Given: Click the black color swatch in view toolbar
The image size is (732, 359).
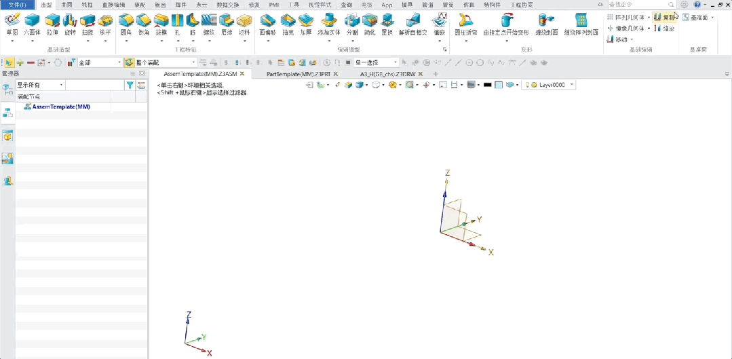Looking at the screenshot, I should pos(487,85).
